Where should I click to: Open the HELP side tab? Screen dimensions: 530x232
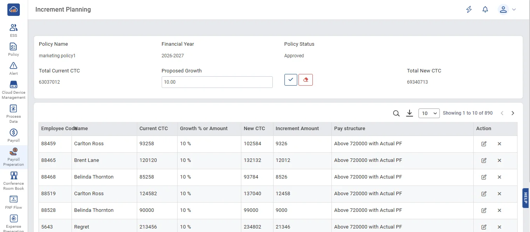click(526, 198)
